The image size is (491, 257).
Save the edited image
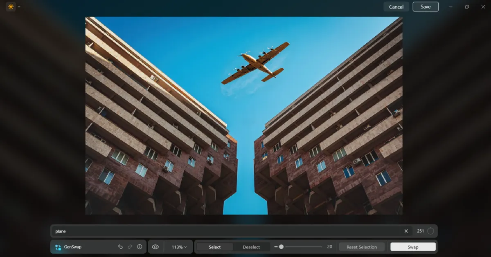(x=425, y=7)
